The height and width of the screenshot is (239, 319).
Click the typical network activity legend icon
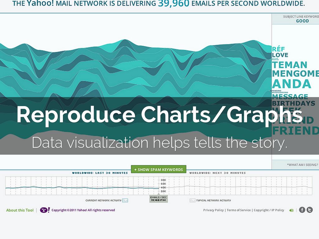(x=193, y=201)
